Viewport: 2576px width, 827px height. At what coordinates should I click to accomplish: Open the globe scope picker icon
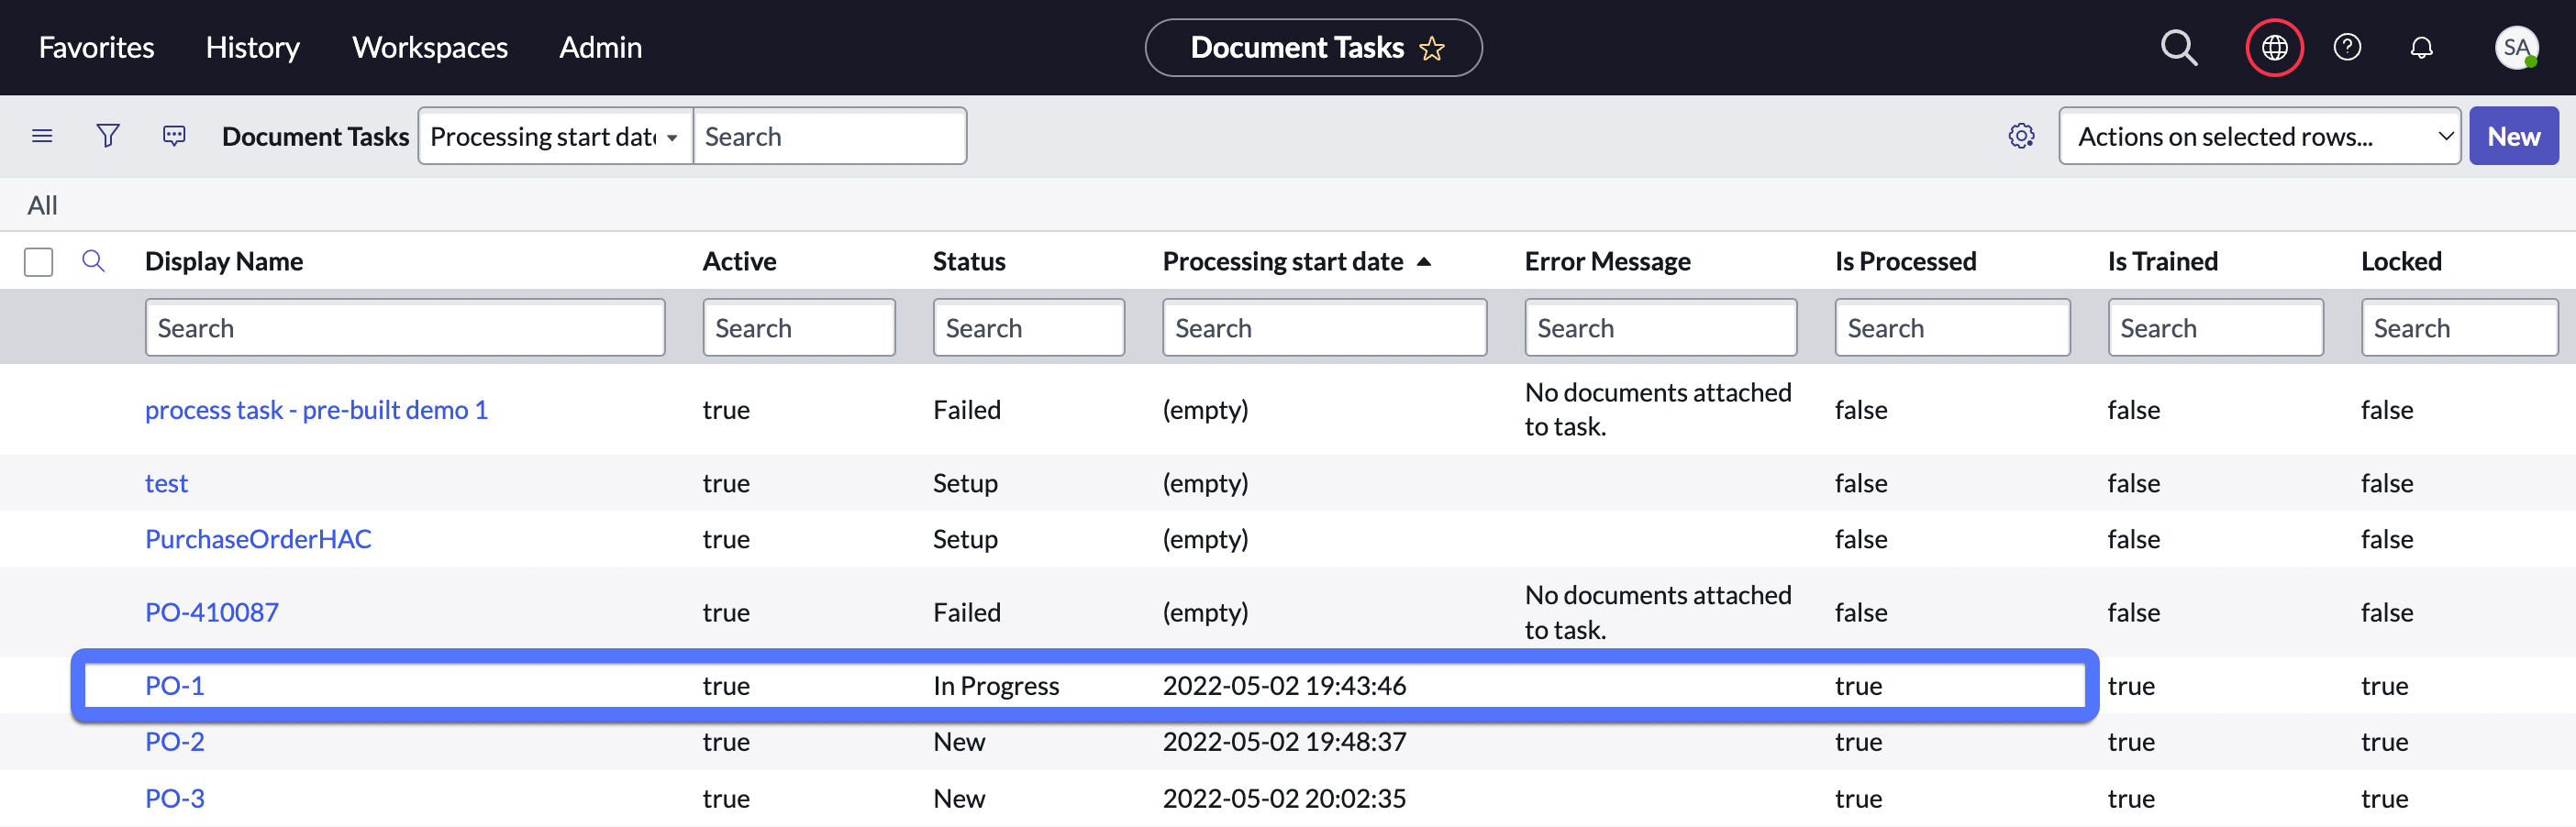point(2274,47)
